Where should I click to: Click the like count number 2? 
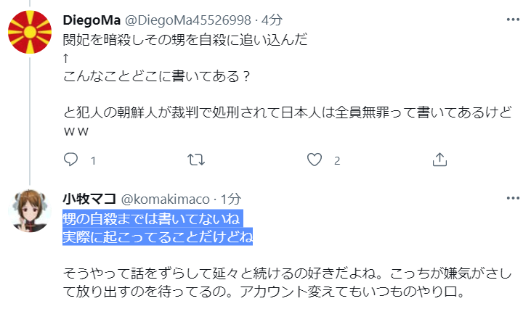[x=337, y=160]
